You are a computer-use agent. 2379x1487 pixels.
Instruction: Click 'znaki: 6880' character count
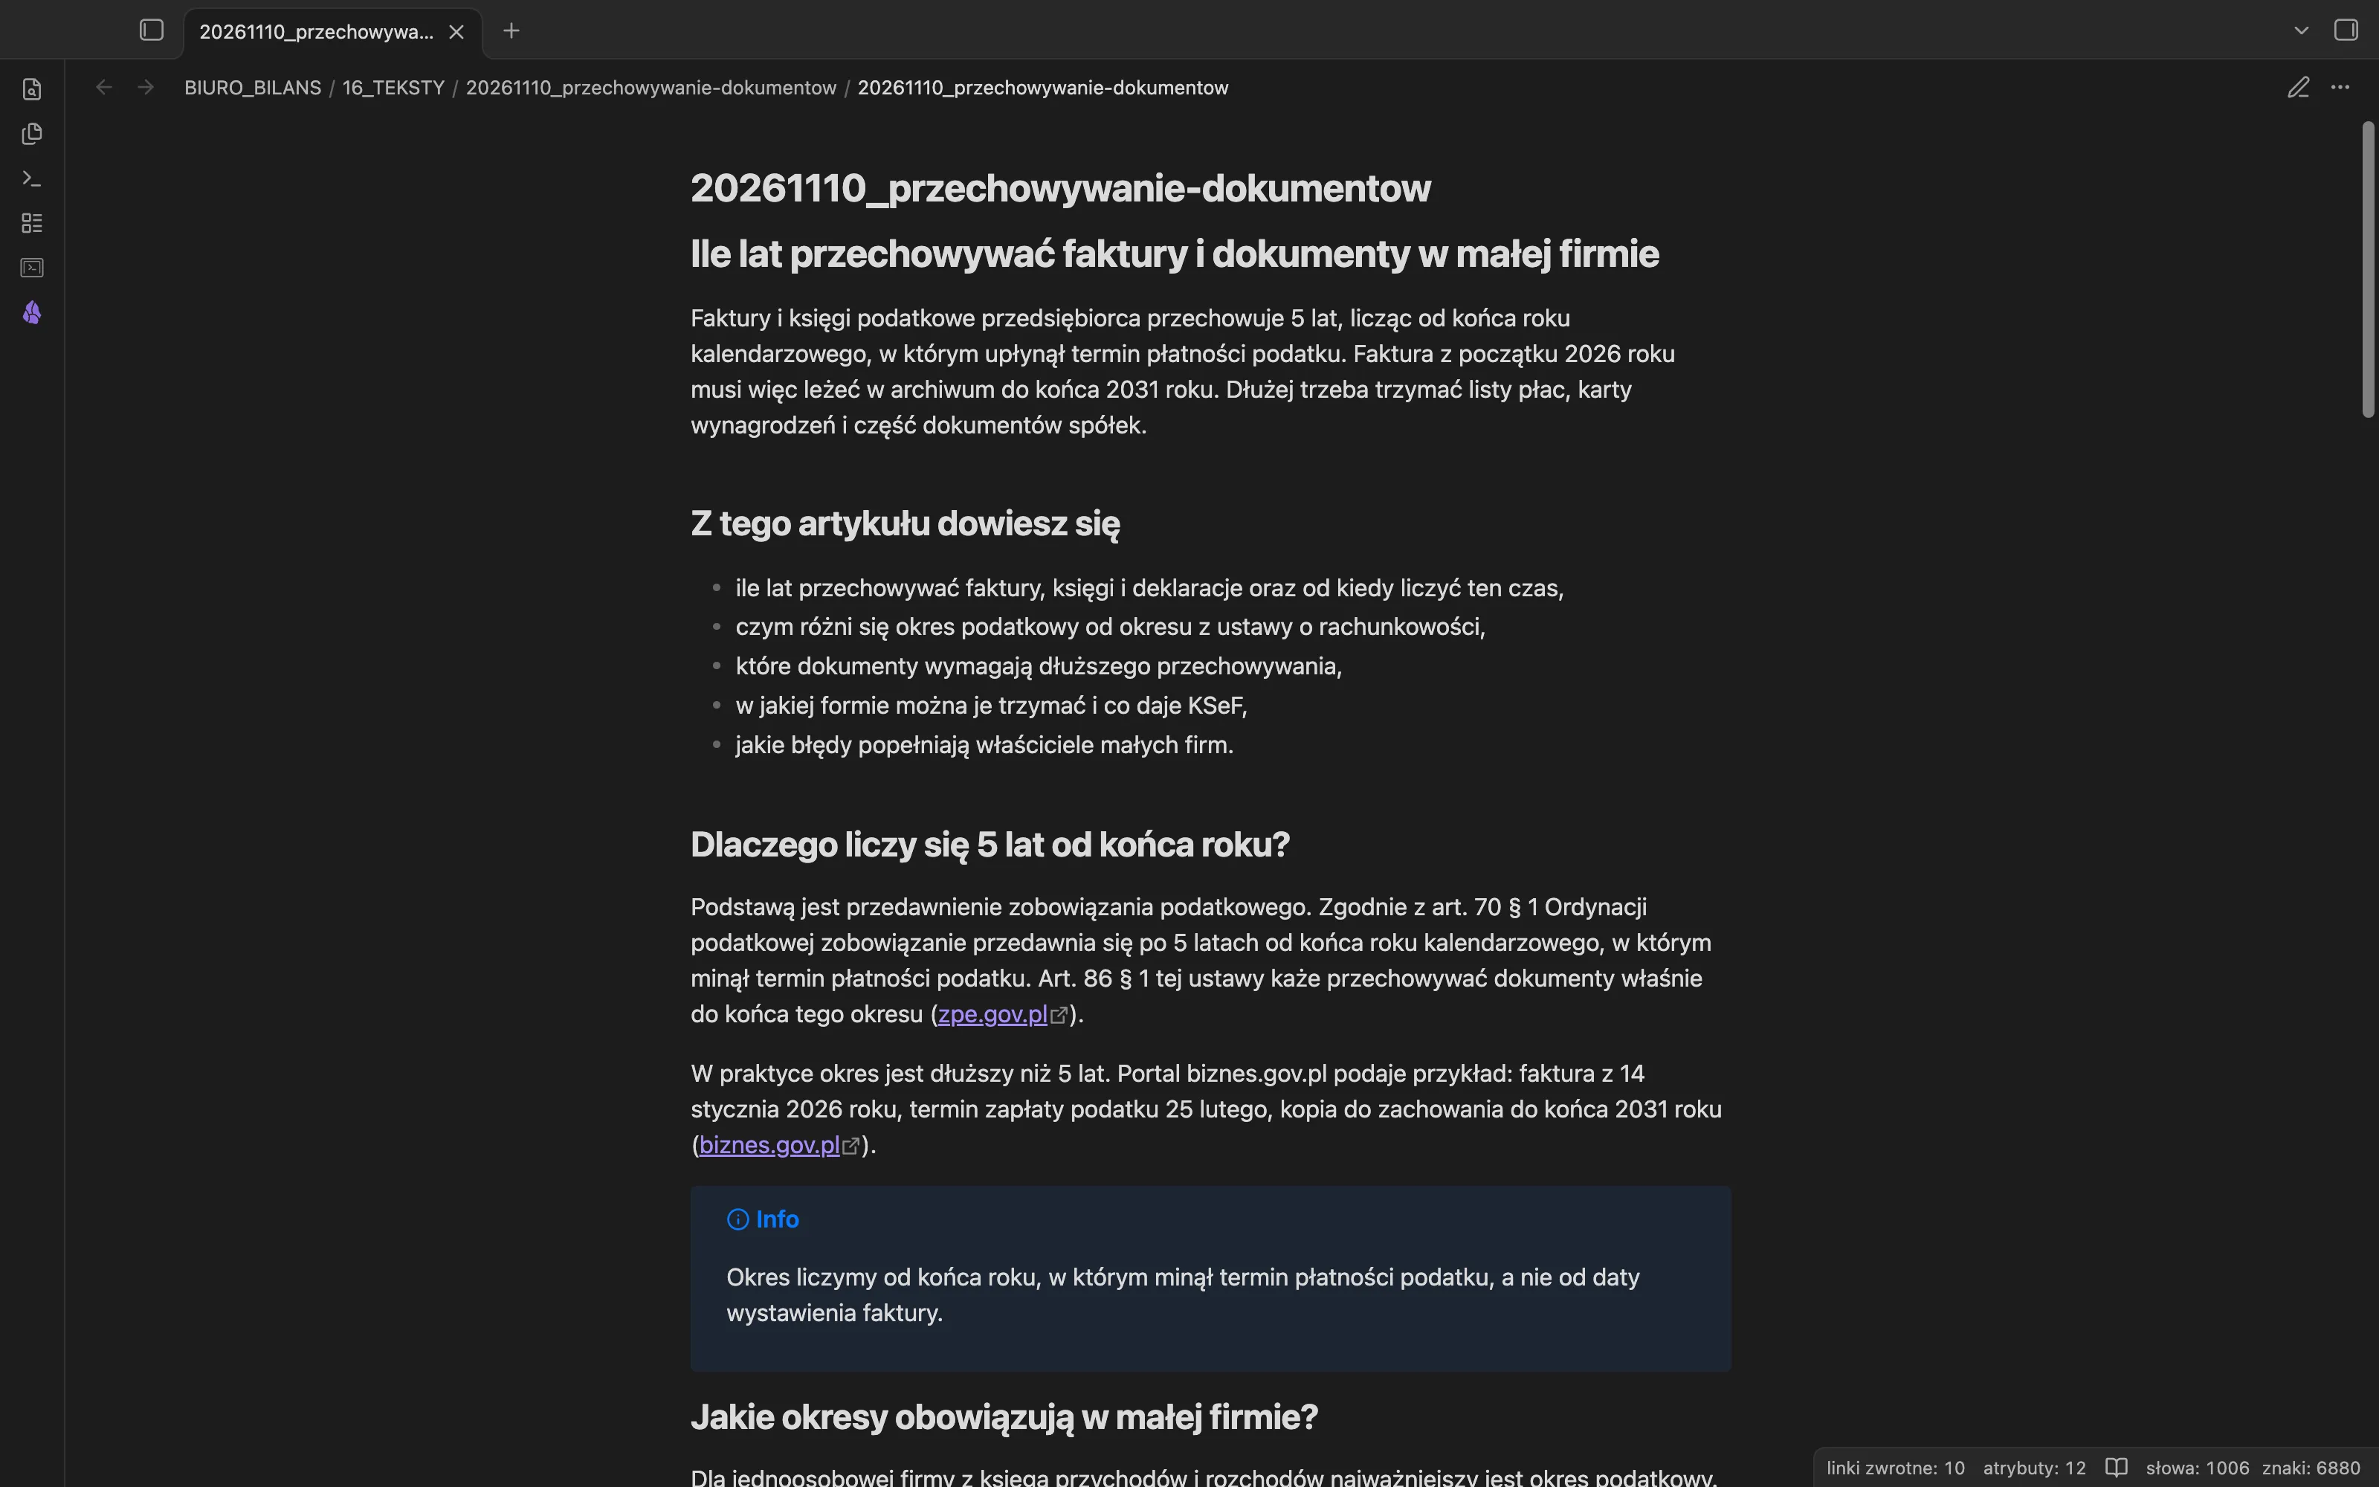pyautogui.click(x=2310, y=1468)
